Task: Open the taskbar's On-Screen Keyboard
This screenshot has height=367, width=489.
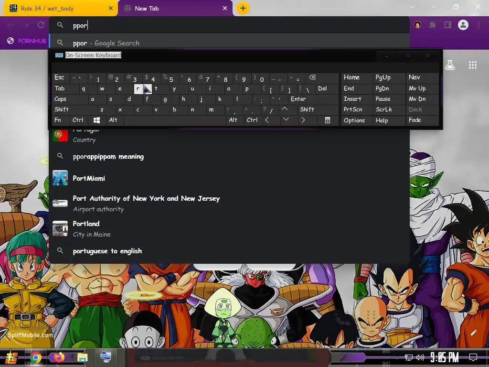Action: 106,357
